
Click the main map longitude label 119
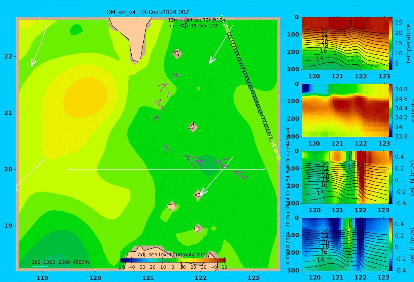point(42,278)
